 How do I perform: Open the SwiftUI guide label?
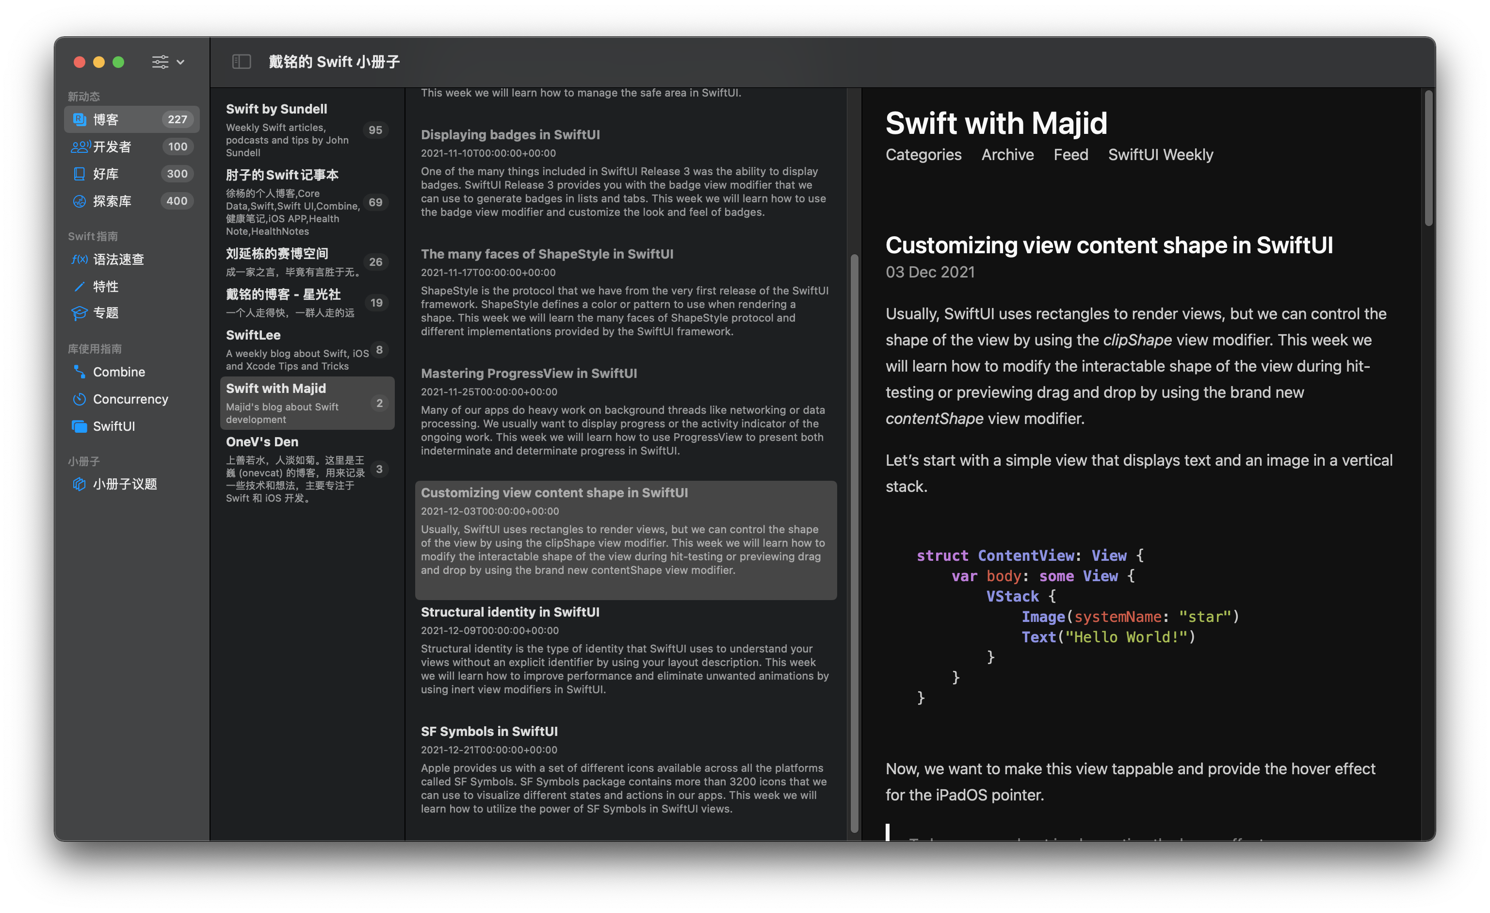click(113, 426)
